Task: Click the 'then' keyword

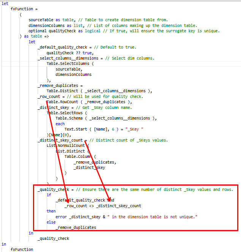Action: (51, 211)
